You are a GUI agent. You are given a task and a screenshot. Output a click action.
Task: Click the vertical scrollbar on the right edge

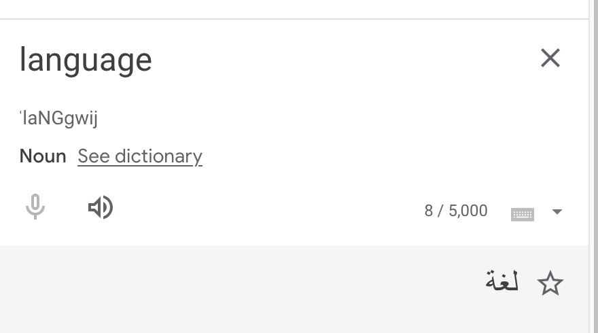pyautogui.click(x=593, y=166)
